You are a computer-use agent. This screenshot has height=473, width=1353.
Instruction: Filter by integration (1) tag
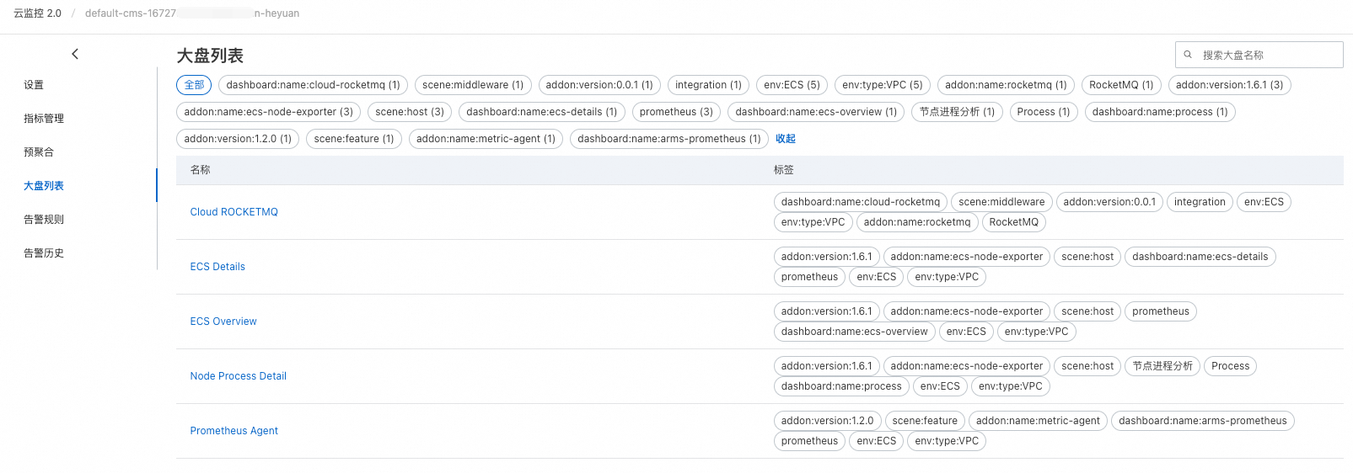click(708, 85)
